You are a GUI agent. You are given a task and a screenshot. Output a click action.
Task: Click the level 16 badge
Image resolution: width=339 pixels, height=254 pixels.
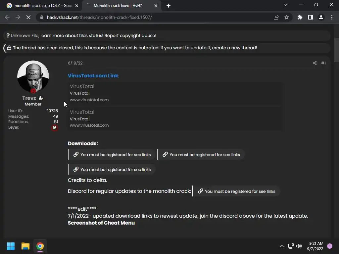tap(55, 128)
